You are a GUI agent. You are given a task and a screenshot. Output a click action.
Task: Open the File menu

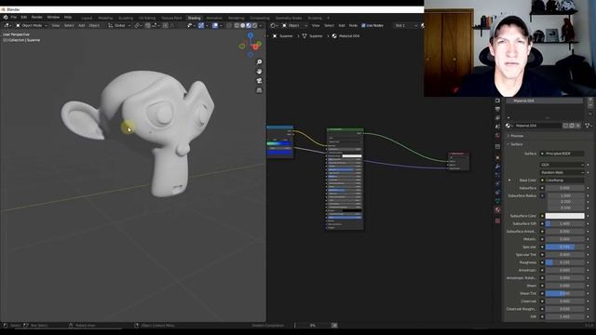pos(14,18)
